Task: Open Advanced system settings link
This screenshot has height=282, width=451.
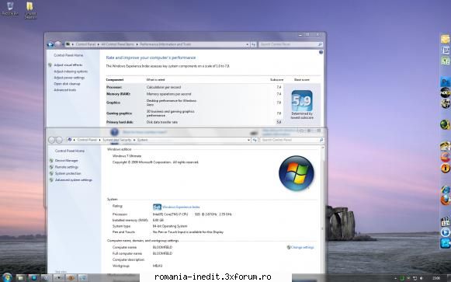Action: (74, 180)
